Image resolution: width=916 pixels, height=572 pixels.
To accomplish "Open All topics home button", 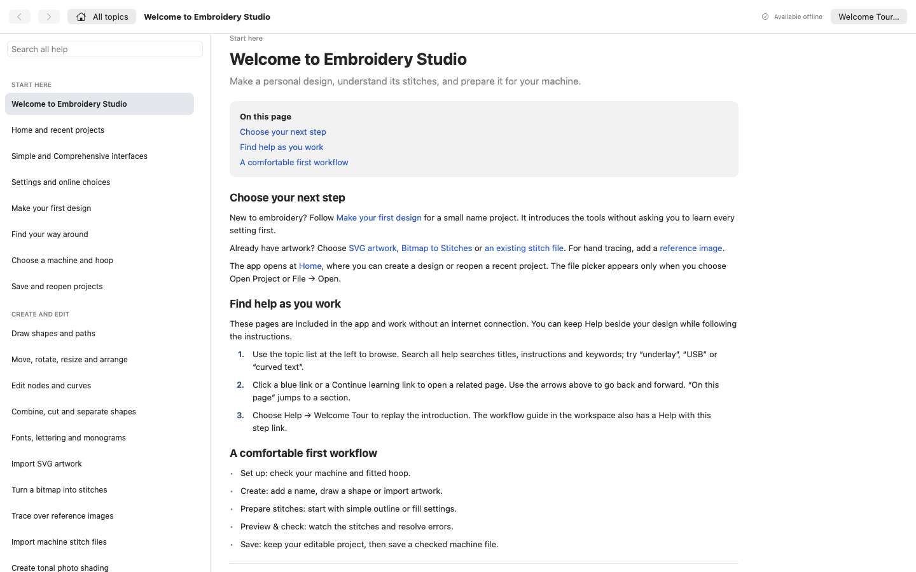I will coord(102,17).
